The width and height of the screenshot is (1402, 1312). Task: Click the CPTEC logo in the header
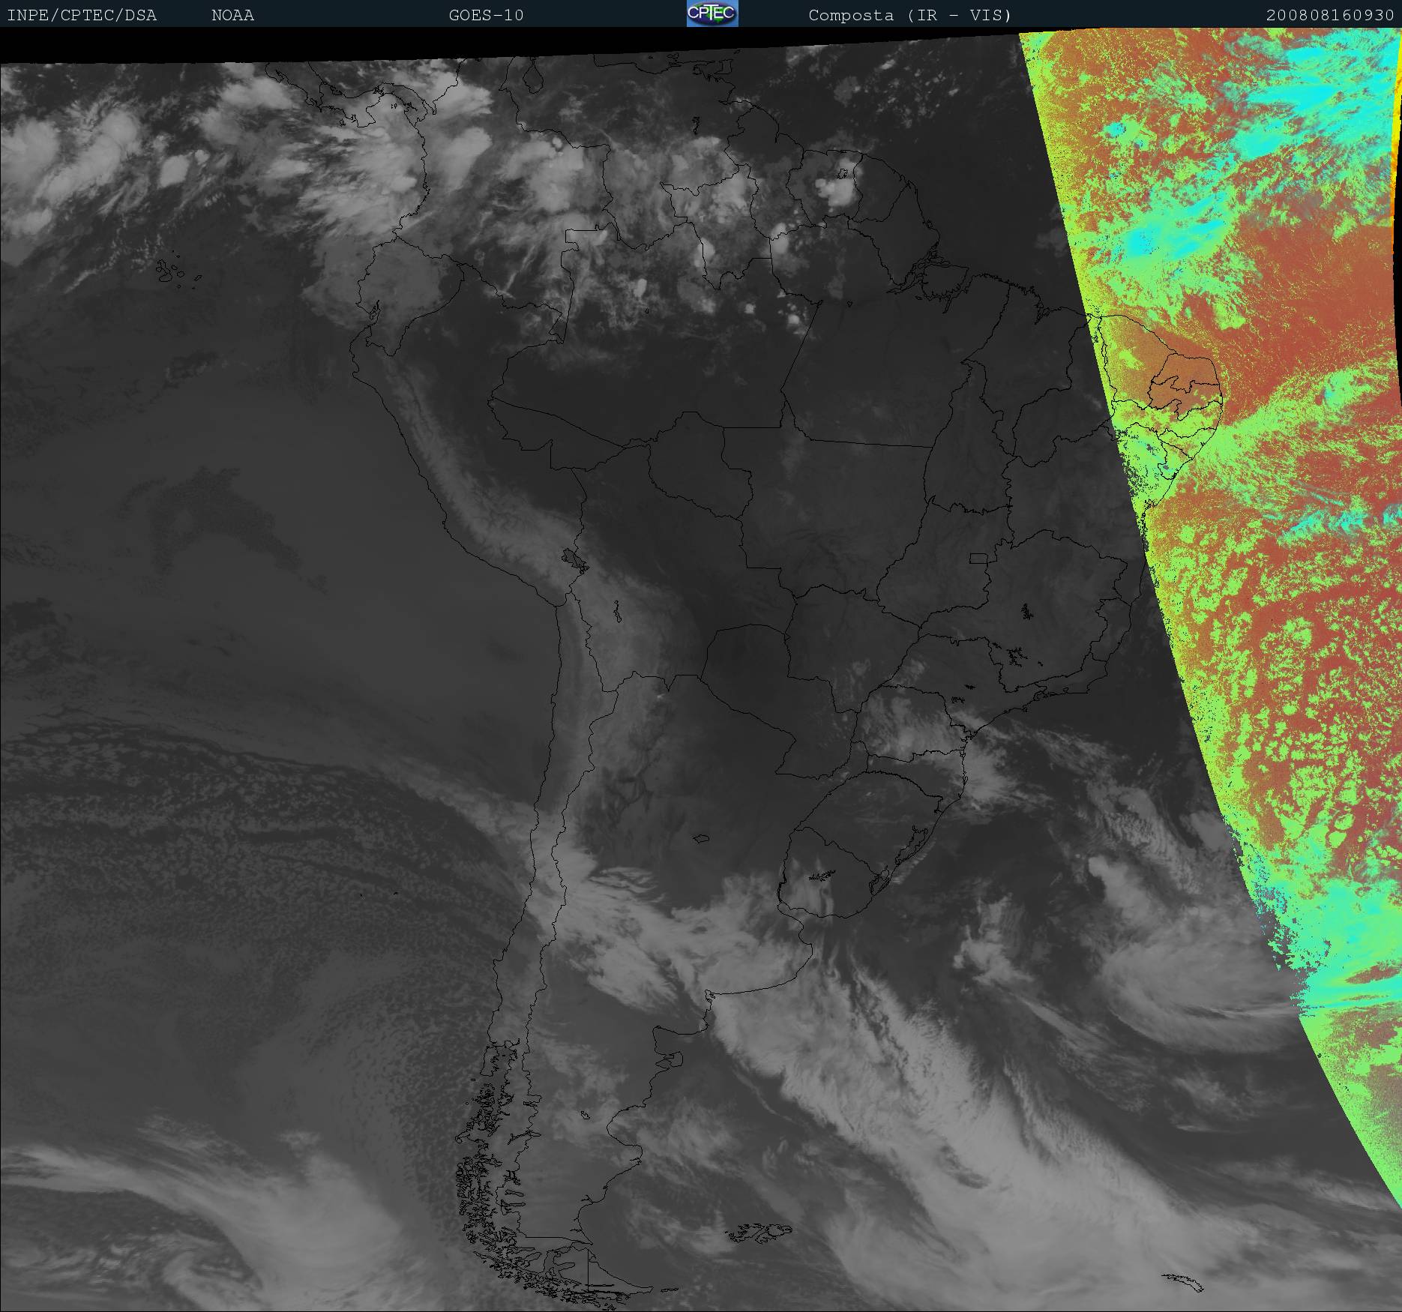pos(711,13)
